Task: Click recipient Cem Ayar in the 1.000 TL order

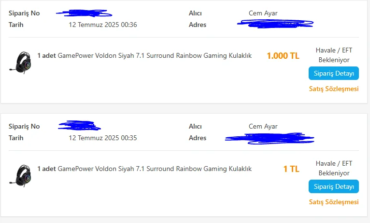Action: 263,13
